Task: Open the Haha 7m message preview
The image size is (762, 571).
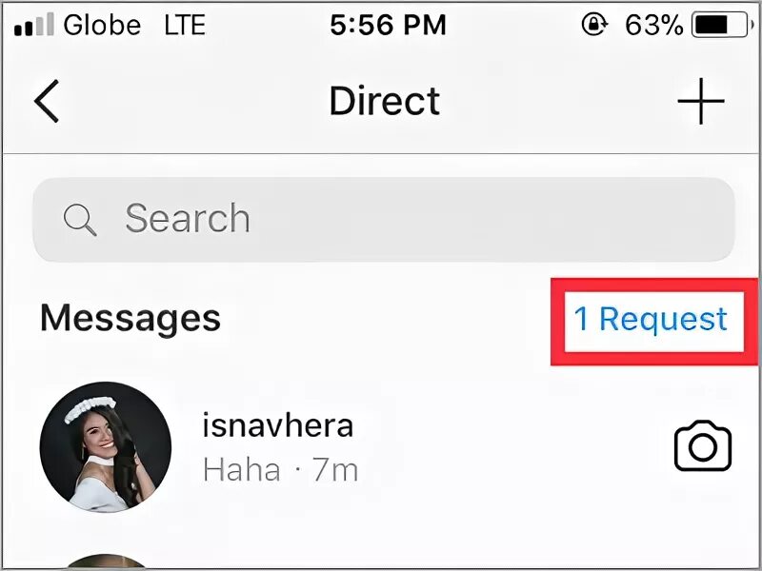Action: click(280, 470)
